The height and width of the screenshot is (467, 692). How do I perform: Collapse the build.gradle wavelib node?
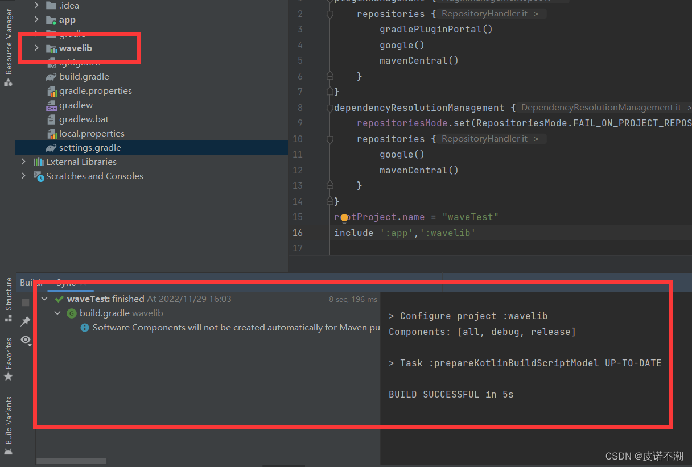coord(57,313)
